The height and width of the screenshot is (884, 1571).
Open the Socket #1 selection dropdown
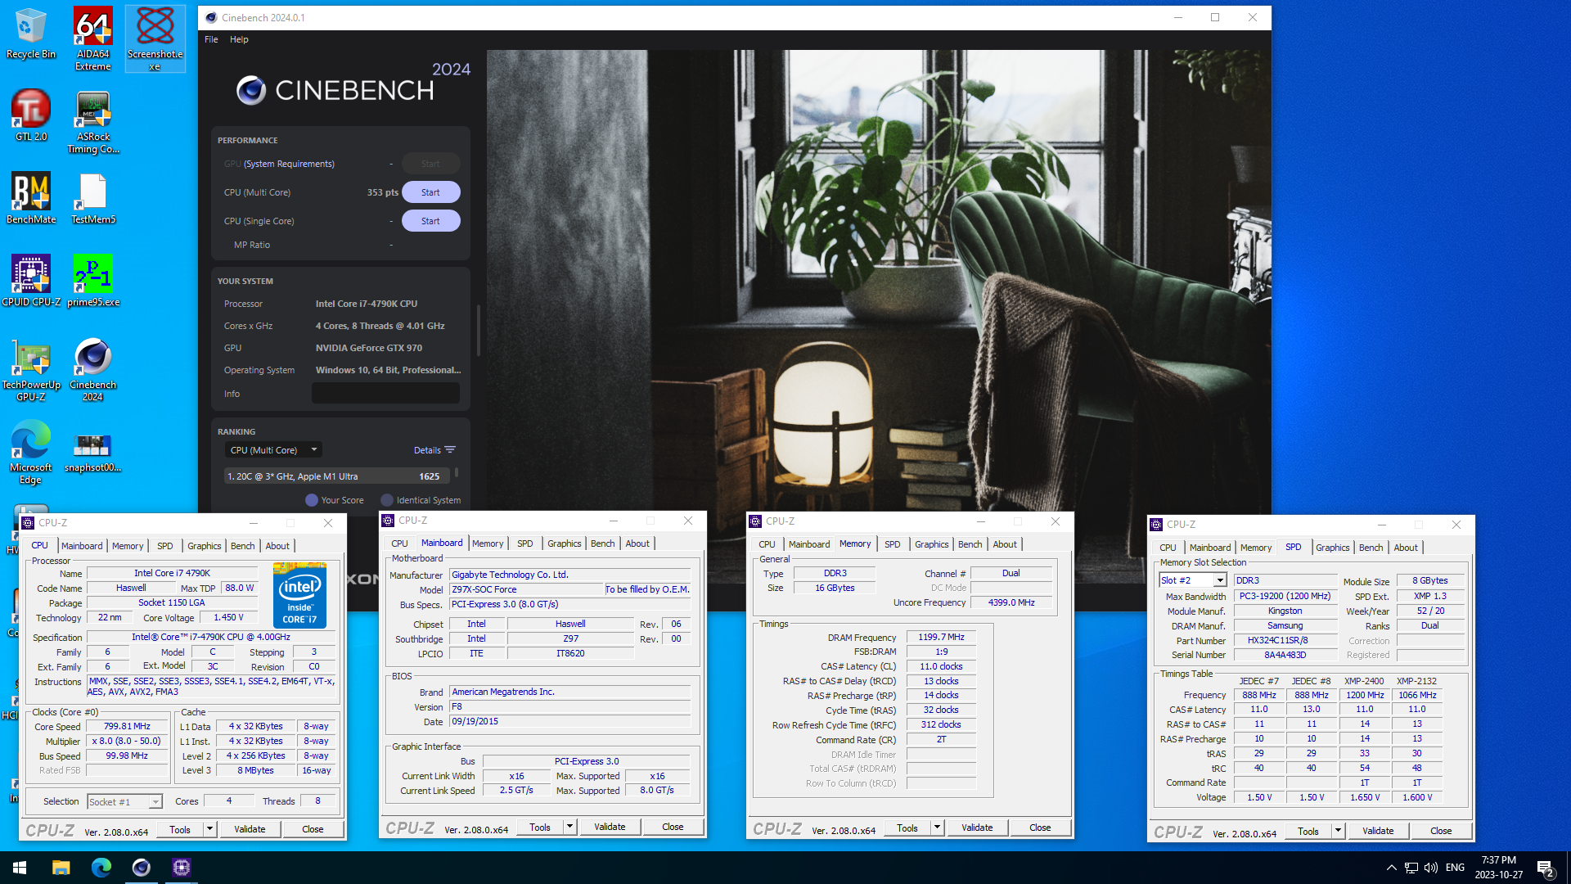[x=125, y=802]
